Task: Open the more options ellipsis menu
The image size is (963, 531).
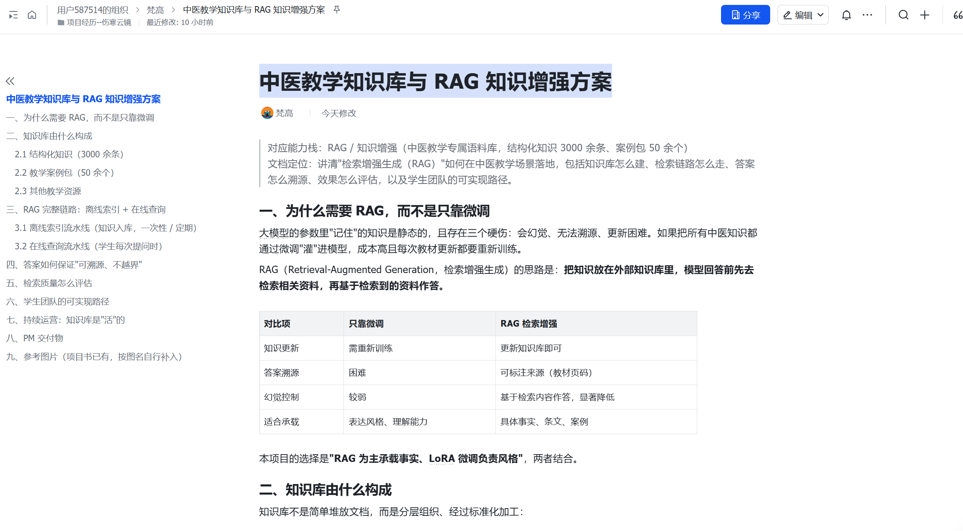Action: pos(867,15)
